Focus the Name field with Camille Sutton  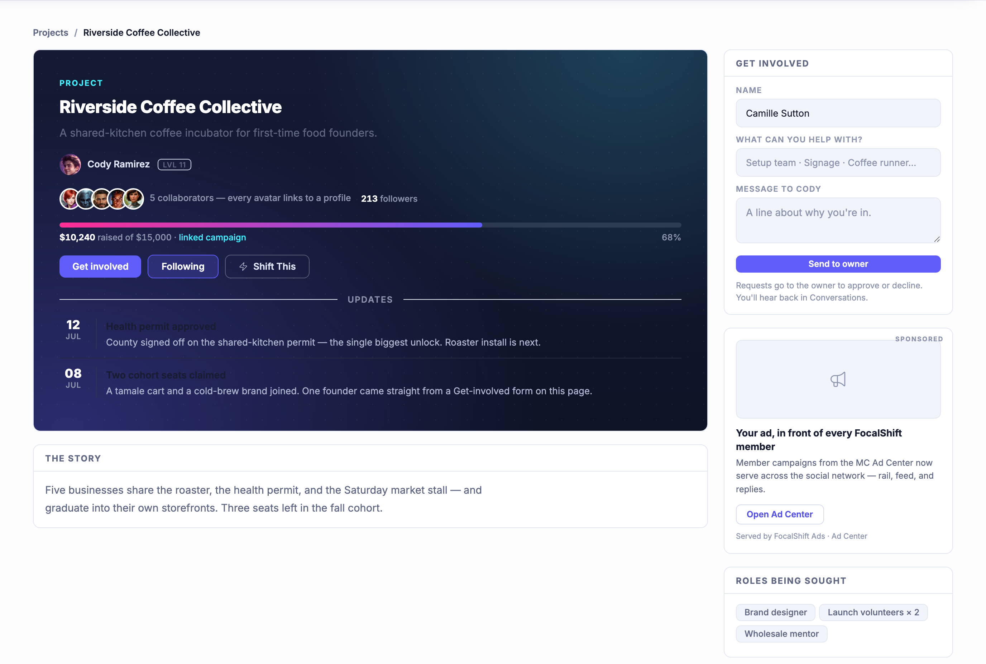click(x=838, y=113)
